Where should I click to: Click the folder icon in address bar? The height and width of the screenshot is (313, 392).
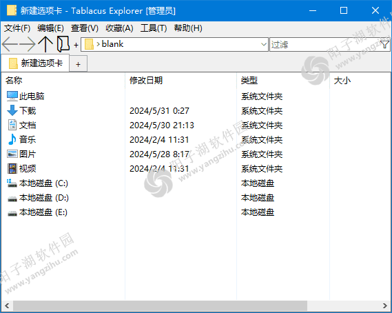pyautogui.click(x=89, y=45)
